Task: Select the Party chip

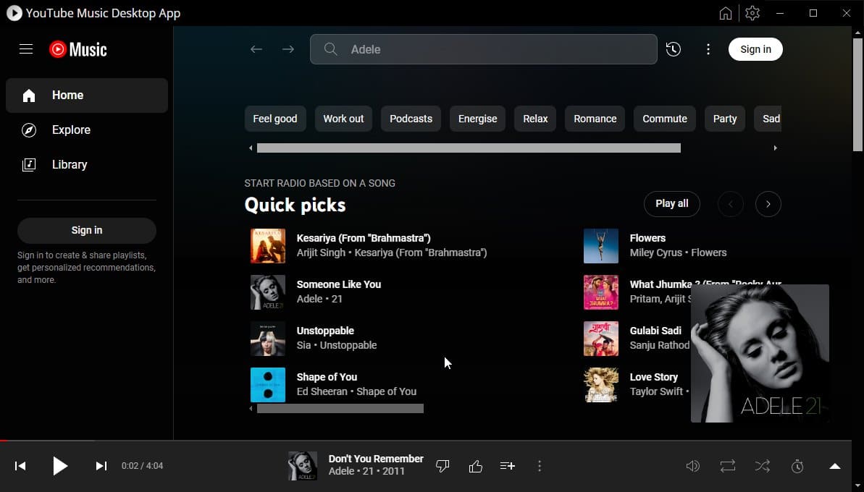Action: click(725, 119)
